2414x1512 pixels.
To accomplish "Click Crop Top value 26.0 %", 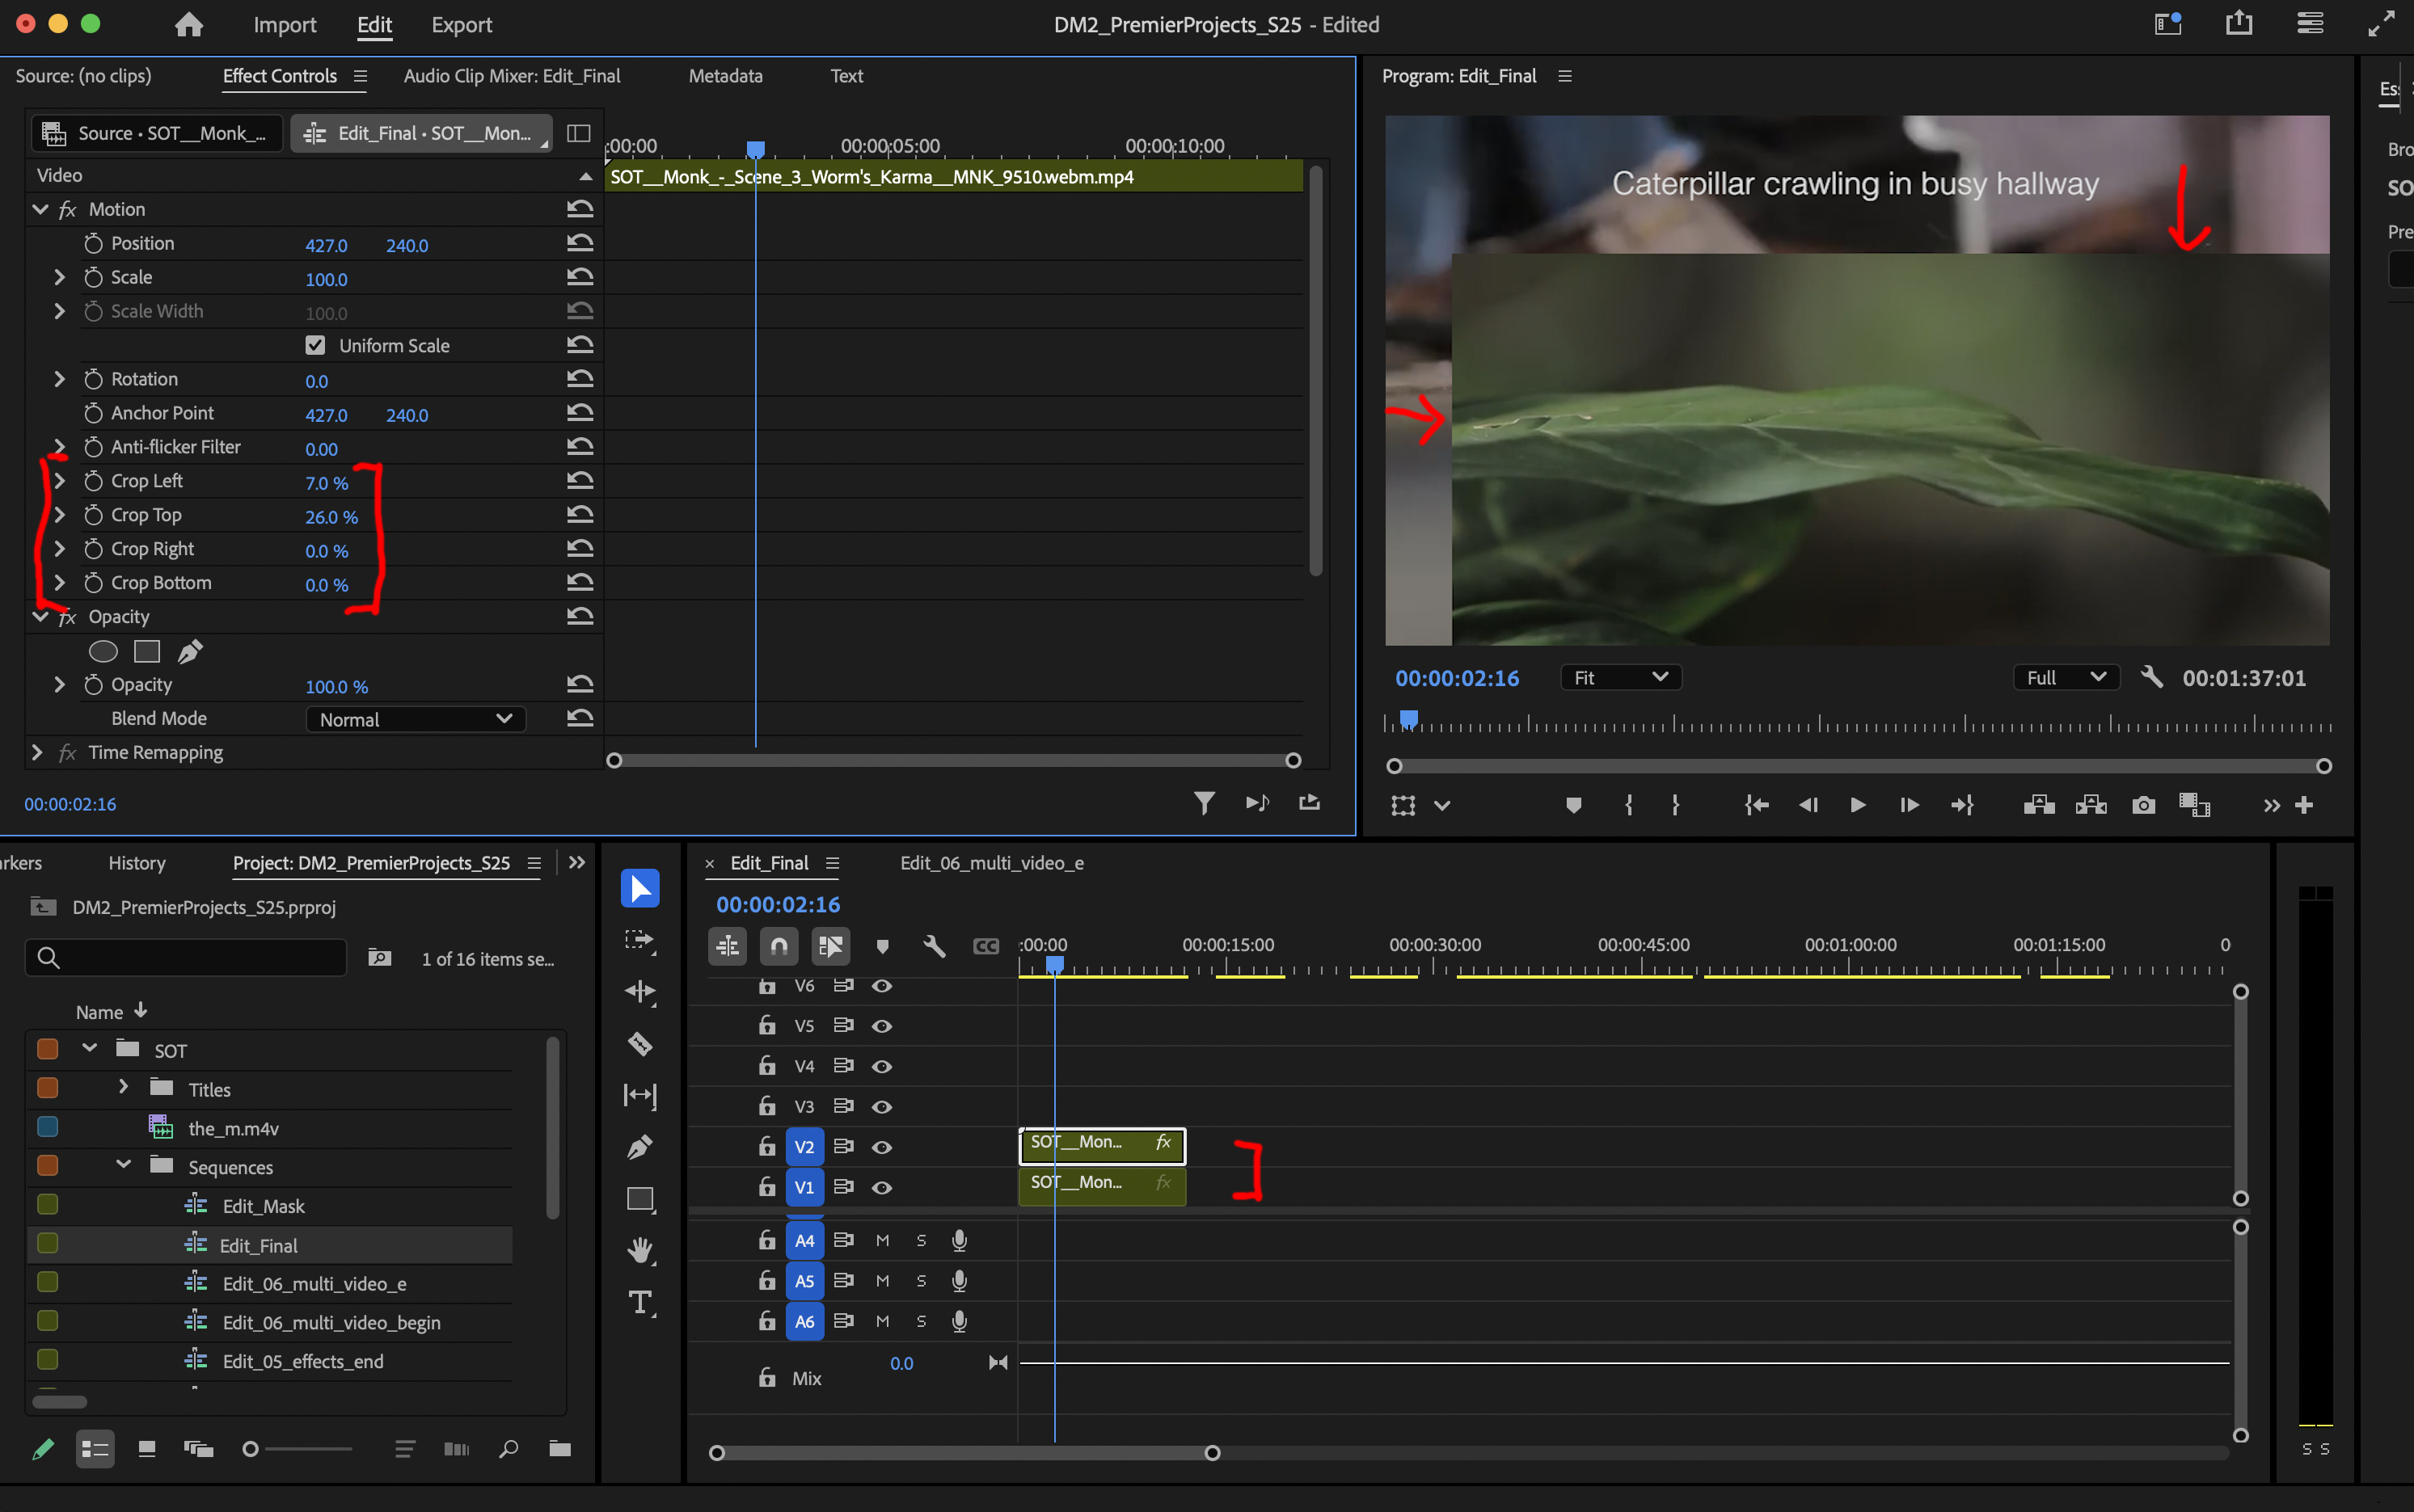I will 330,517.
